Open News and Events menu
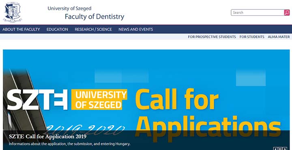Screen dimensions: 292x150 tap(136, 29)
